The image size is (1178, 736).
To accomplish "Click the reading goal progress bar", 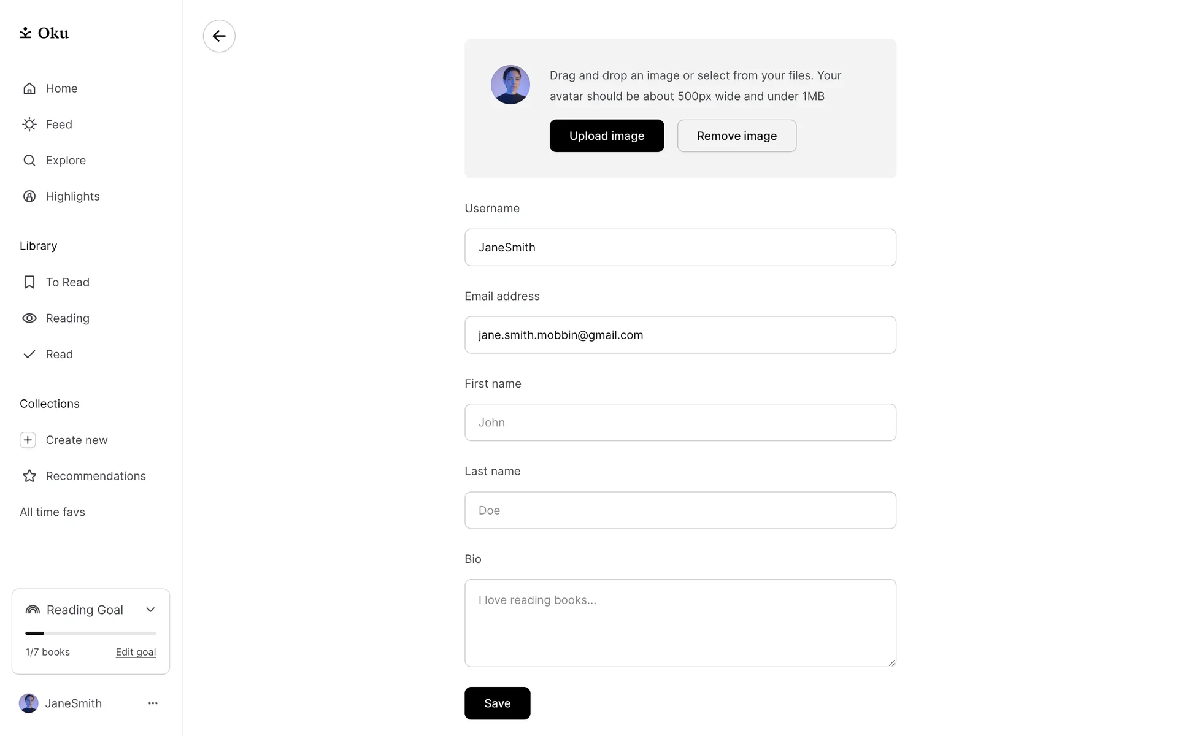I will click(91, 633).
